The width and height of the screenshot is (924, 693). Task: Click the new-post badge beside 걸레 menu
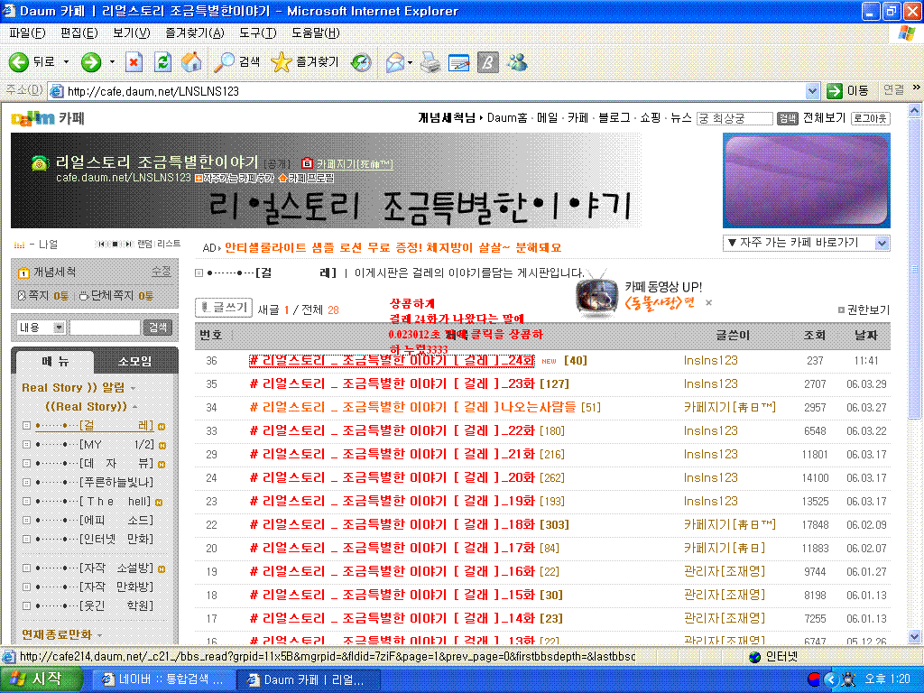(162, 426)
